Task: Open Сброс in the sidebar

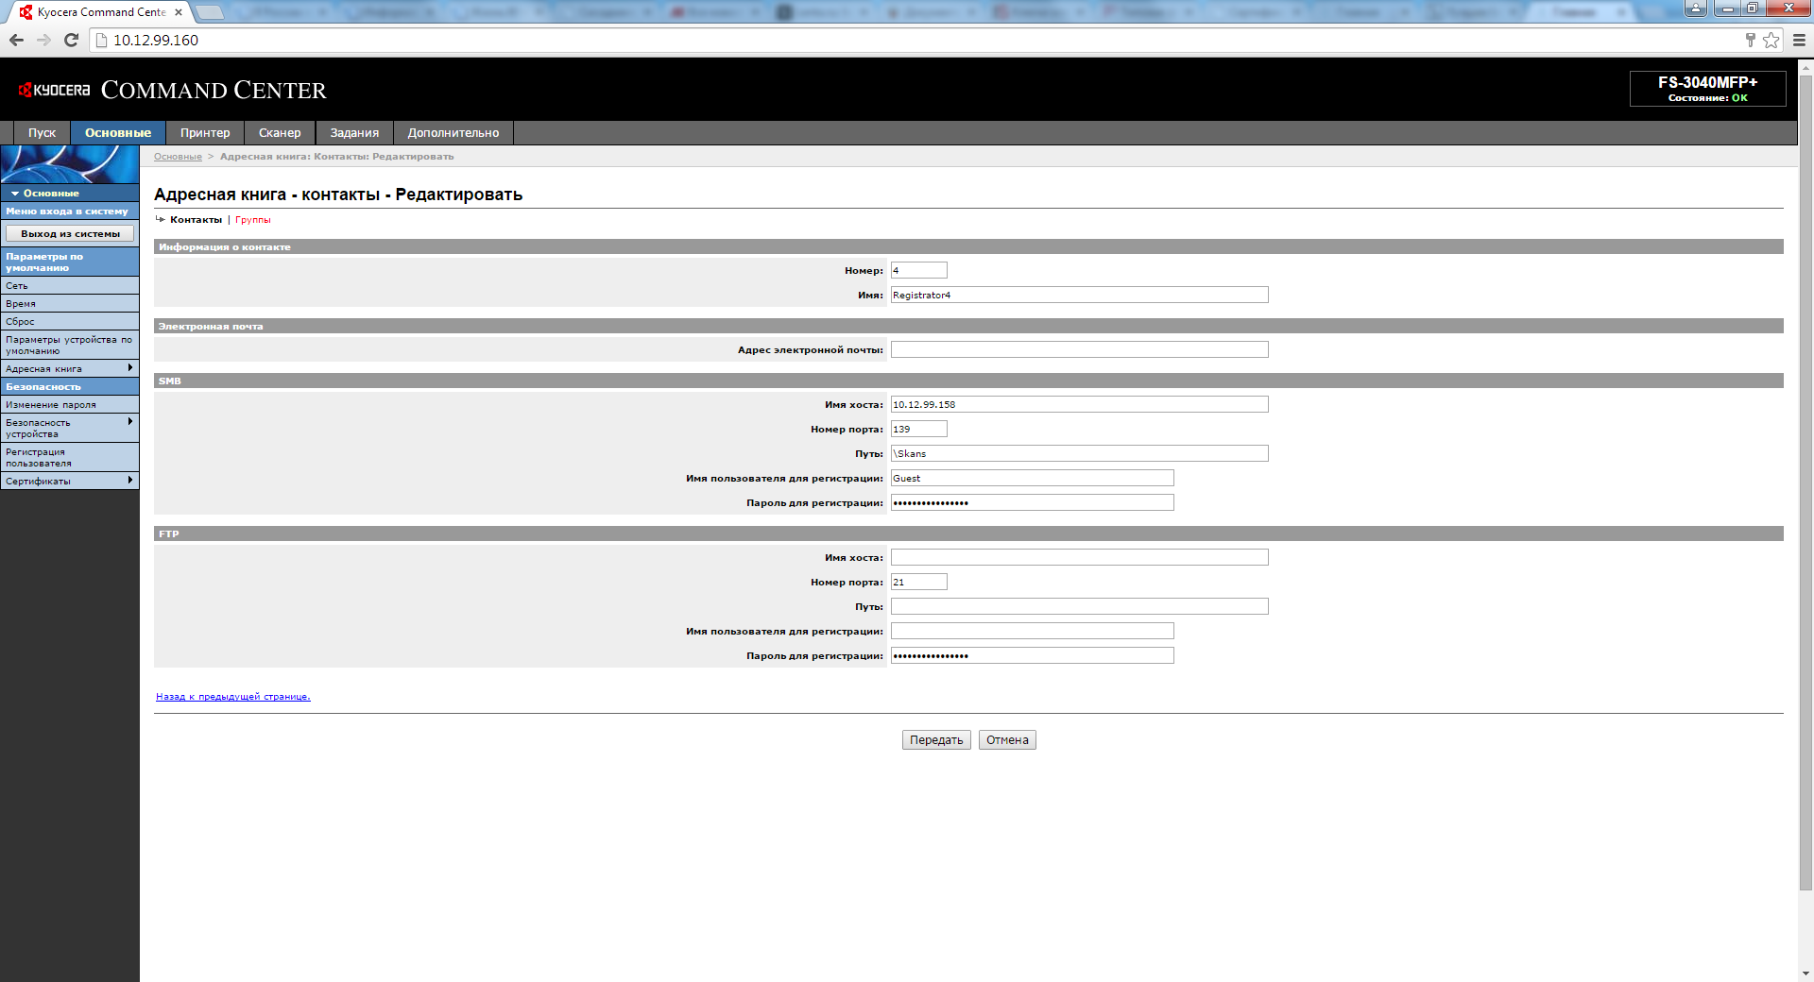Action: (x=70, y=321)
